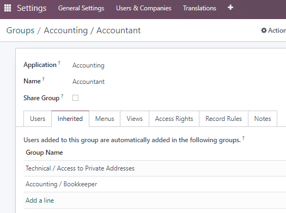This screenshot has height=213, width=286.
Task: Go back to Groups breadcrumb
Action: 20,31
